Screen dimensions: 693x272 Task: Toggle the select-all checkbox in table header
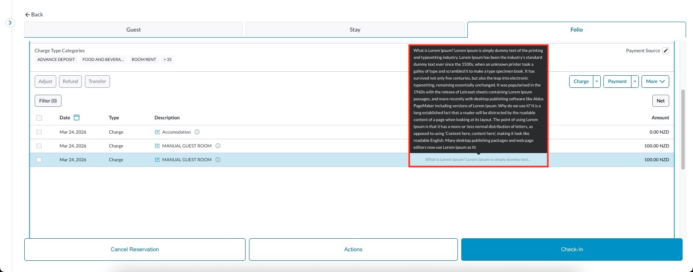(39, 118)
